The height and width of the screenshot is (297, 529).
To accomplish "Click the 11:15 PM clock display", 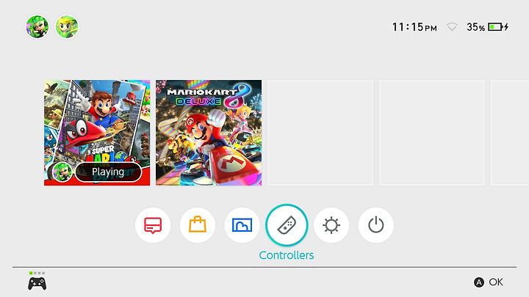I will (x=414, y=27).
